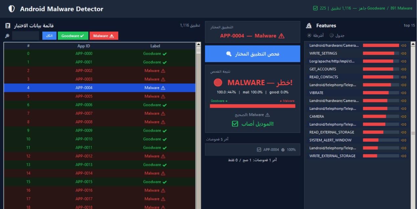Select the highlighted row APP-0004
The width and height of the screenshot is (417, 209).
tap(99, 88)
